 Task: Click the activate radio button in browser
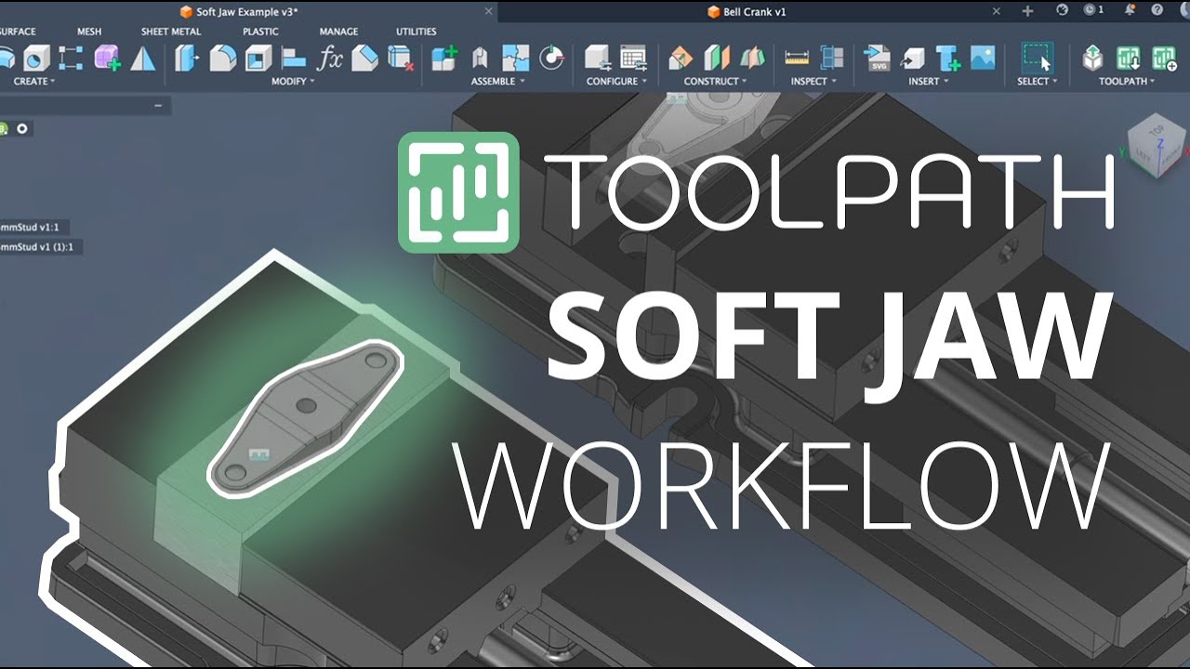22,128
